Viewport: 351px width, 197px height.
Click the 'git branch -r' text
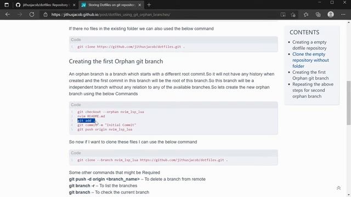[82, 186]
